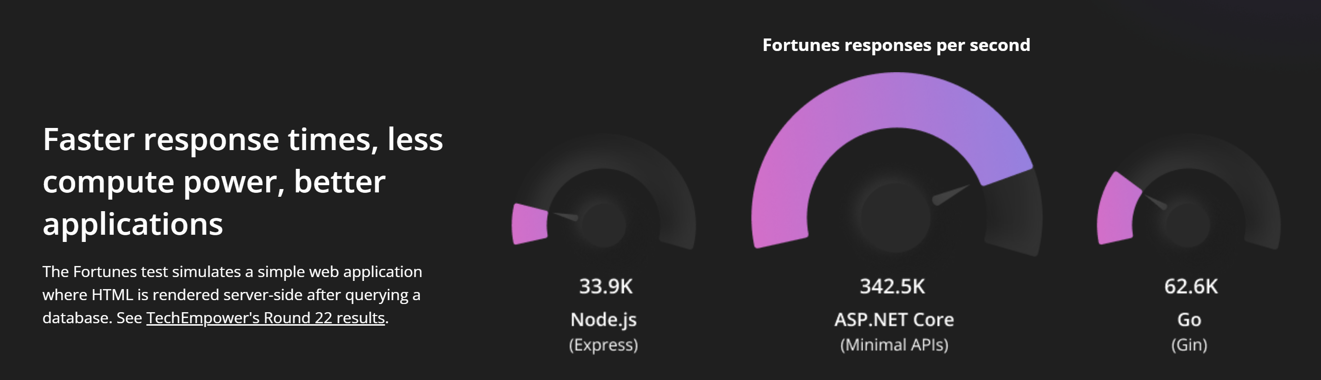
Task: Click the (Express) sublabel
Action: [x=604, y=345]
